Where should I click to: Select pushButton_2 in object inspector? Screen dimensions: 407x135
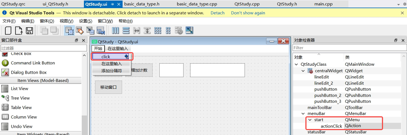[x=328, y=95]
